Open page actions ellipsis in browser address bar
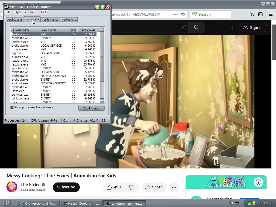 (175, 14)
